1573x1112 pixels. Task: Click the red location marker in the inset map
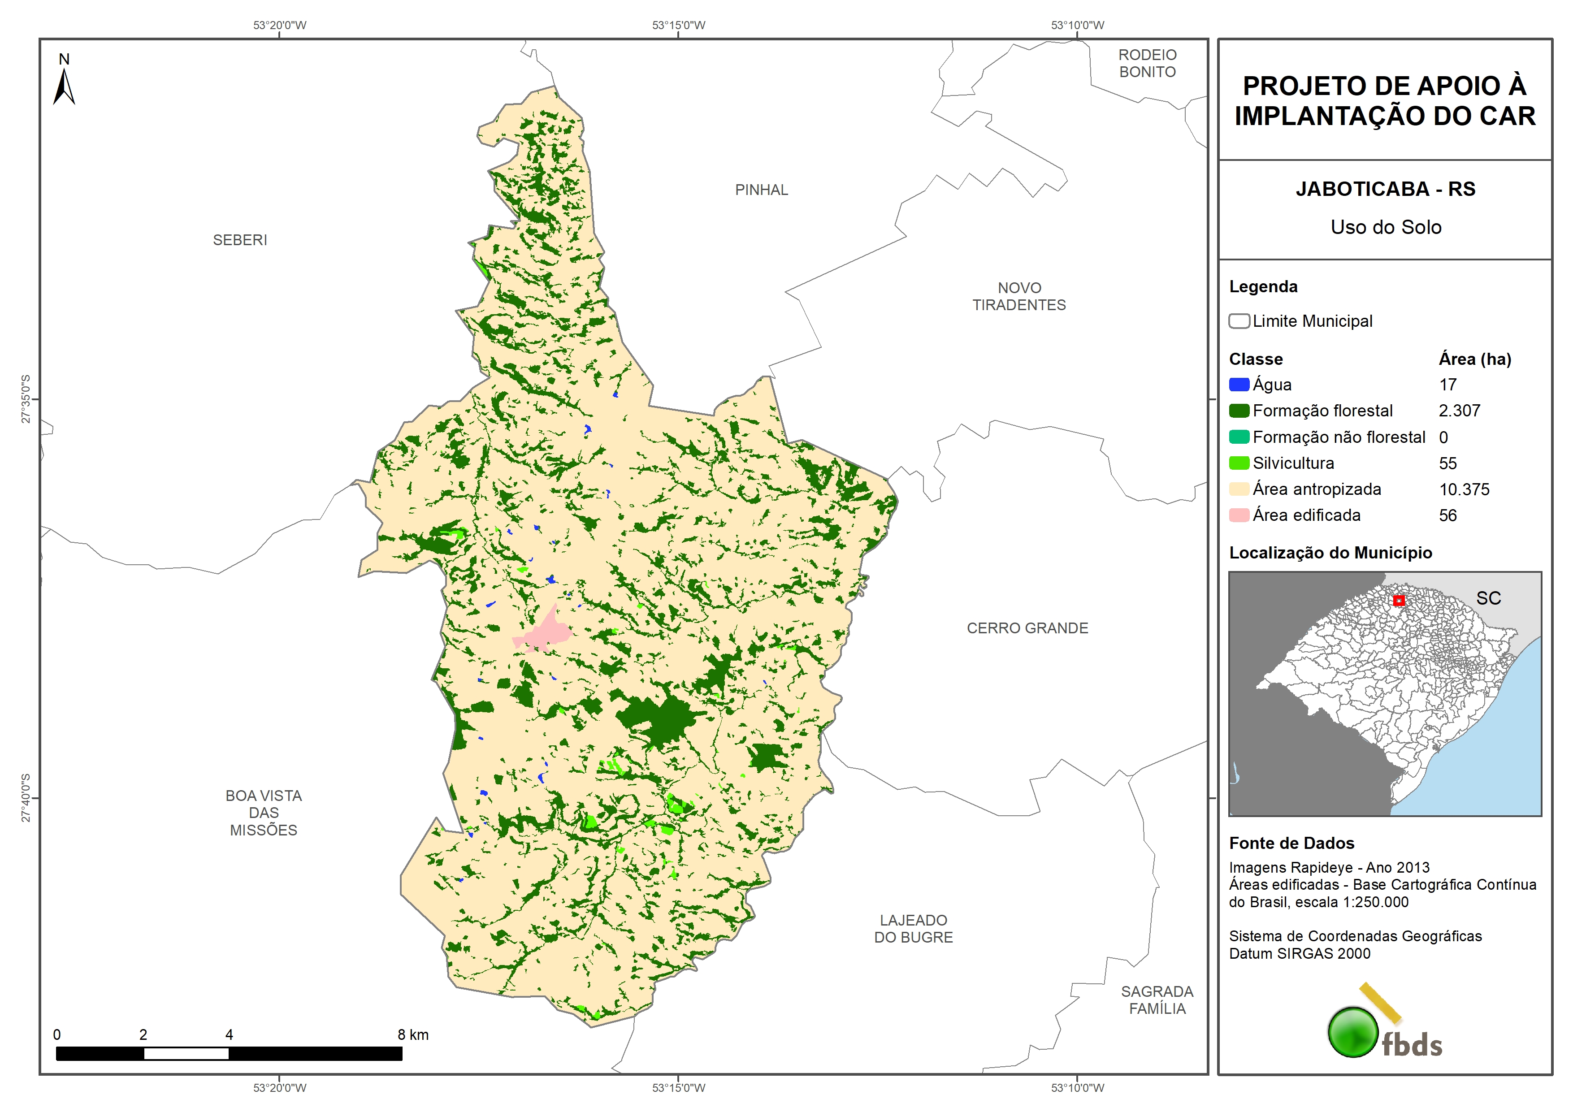point(1399,600)
